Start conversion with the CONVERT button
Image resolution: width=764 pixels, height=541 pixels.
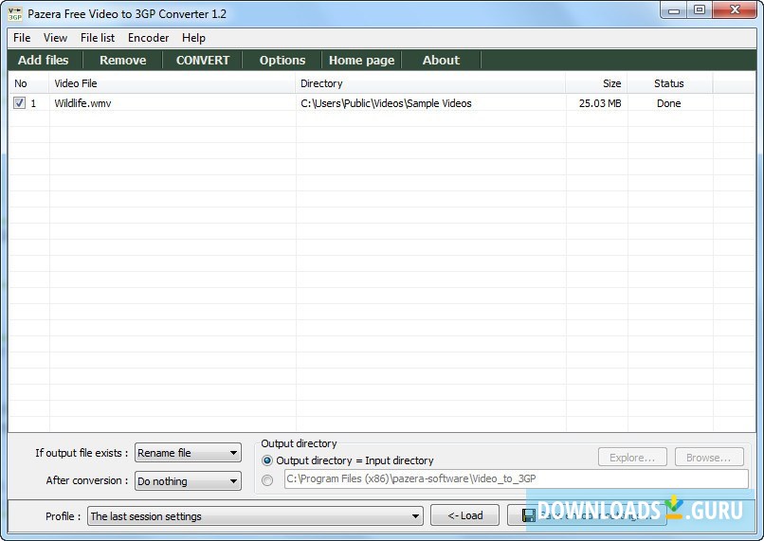point(203,60)
